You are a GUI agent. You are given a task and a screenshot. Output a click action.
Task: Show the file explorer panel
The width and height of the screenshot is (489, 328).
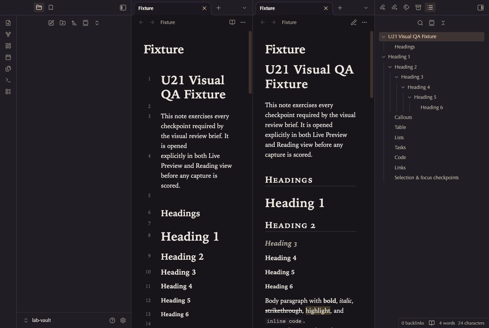click(39, 8)
